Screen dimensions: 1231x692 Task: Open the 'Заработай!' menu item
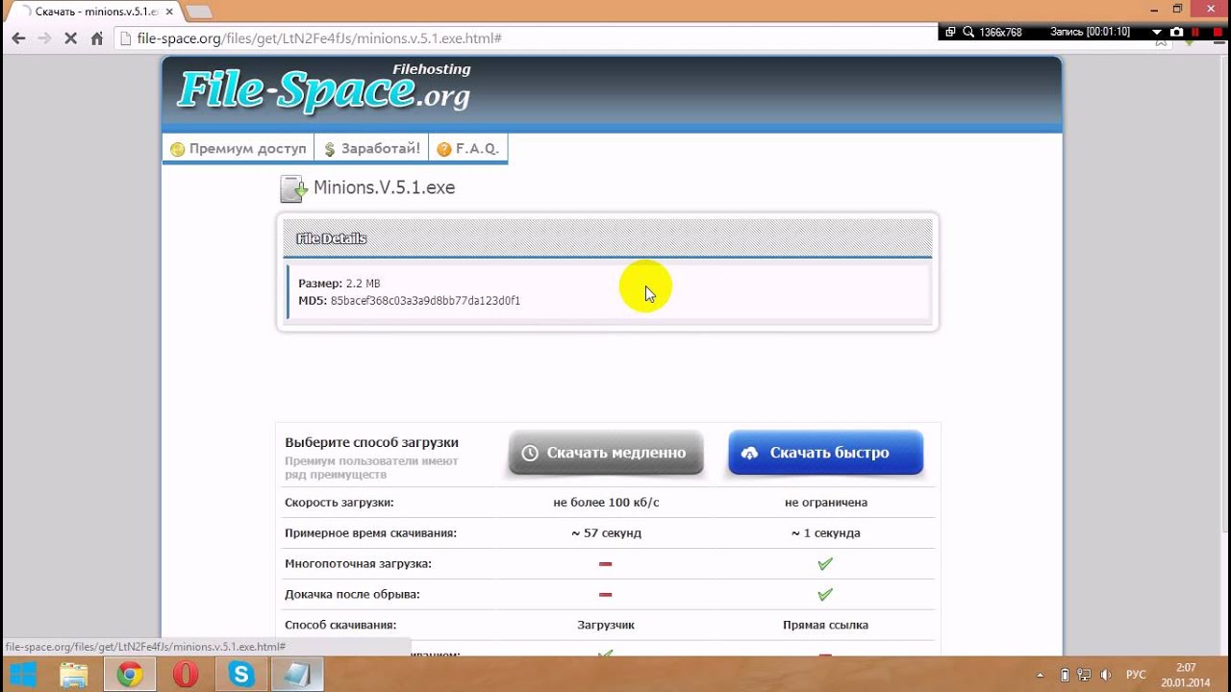coord(371,149)
